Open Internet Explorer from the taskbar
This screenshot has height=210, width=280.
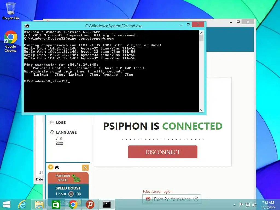click(22, 205)
